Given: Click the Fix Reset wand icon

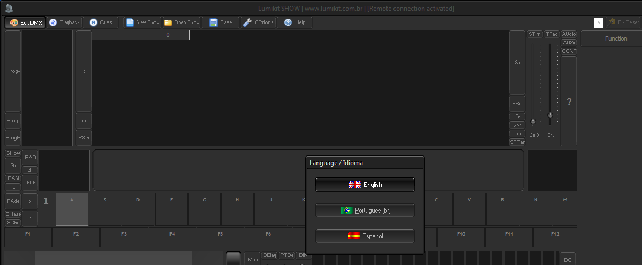Looking at the screenshot, I should coord(611,22).
